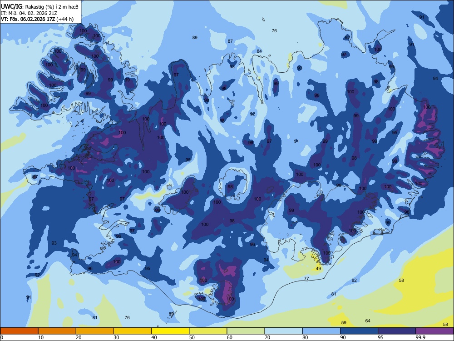This screenshot has width=454, height=341.
Task: Click the humidity value '59' near the bottom edge
Action: coord(344,323)
